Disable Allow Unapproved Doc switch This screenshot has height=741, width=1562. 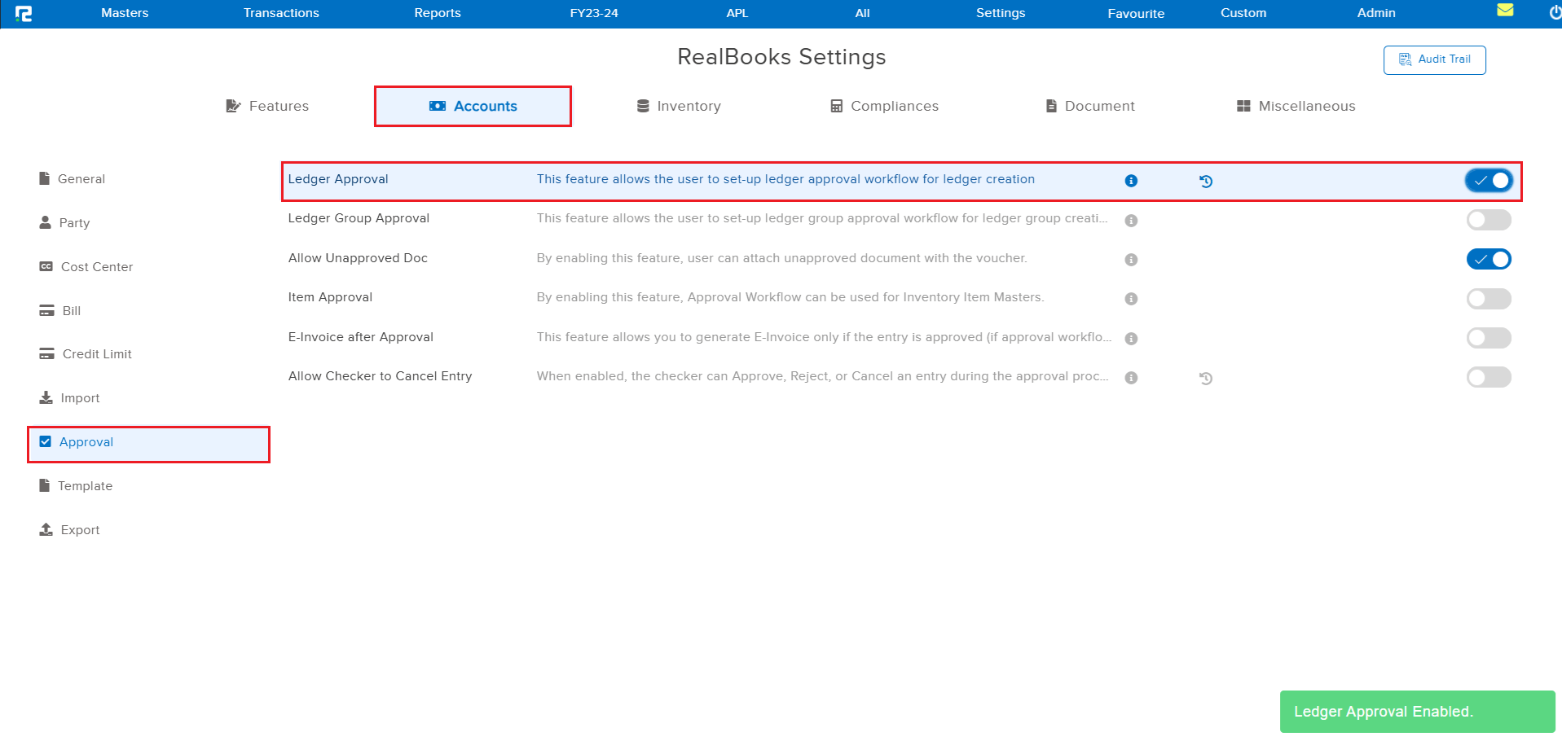click(1489, 259)
